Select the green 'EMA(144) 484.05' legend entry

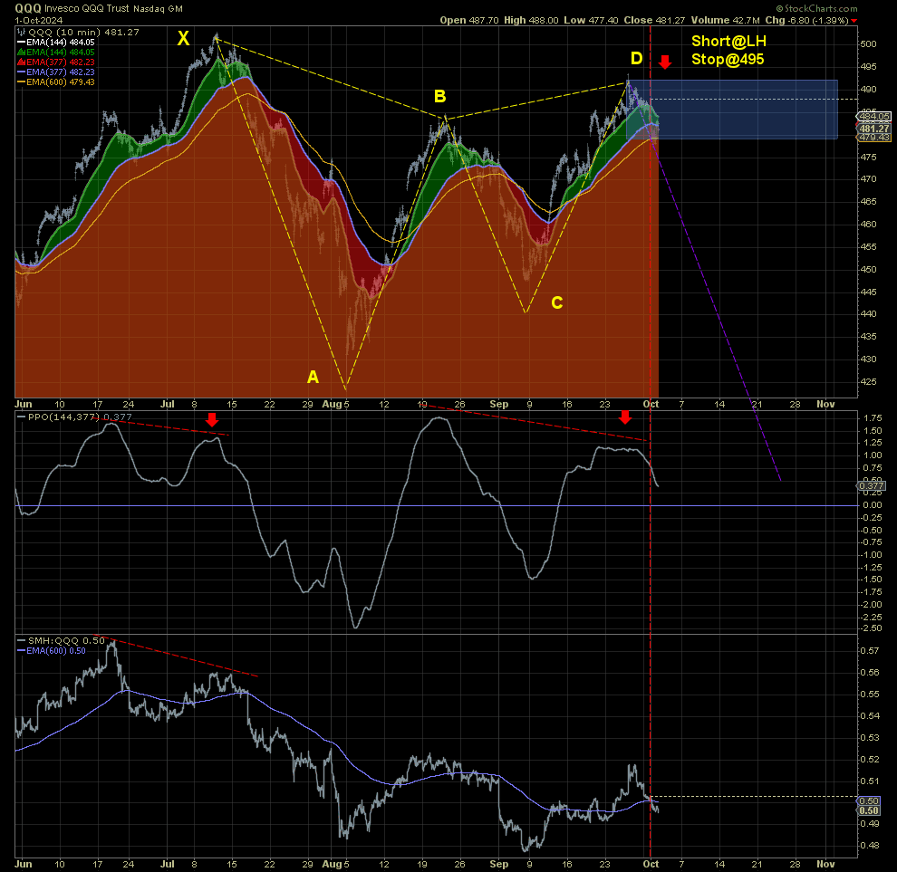coord(56,52)
